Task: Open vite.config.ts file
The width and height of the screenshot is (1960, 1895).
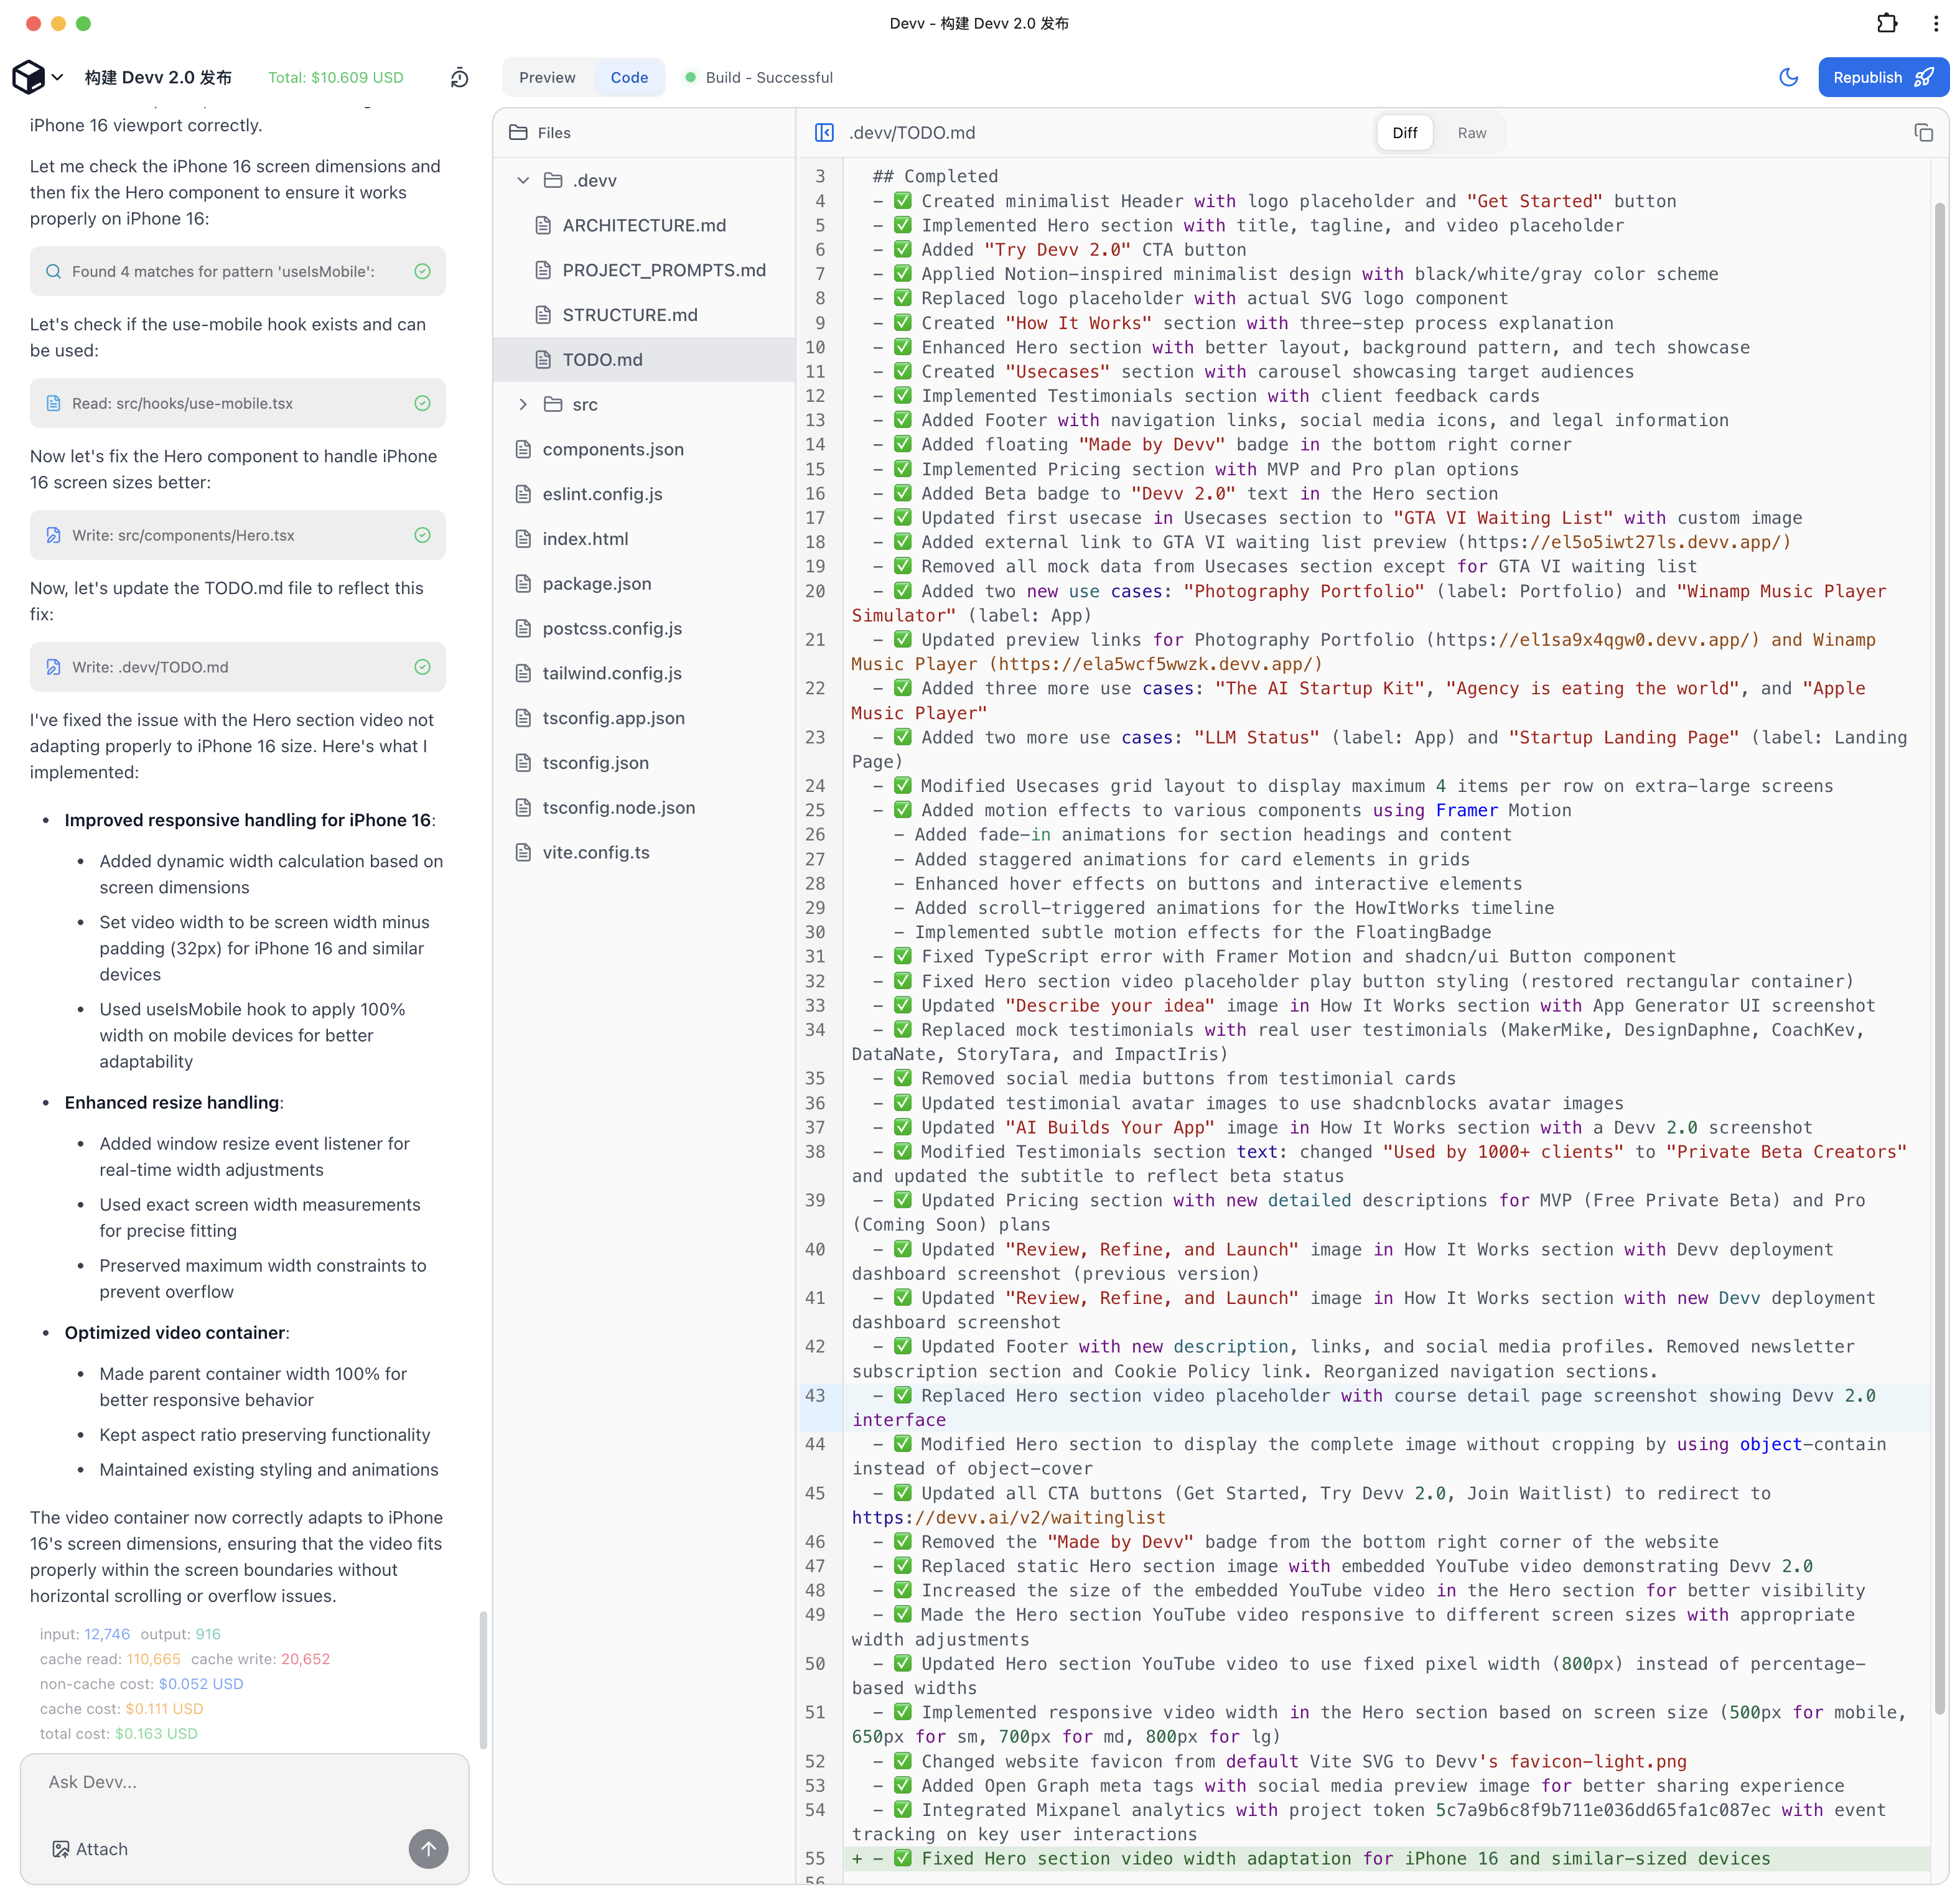Action: click(x=644, y=852)
